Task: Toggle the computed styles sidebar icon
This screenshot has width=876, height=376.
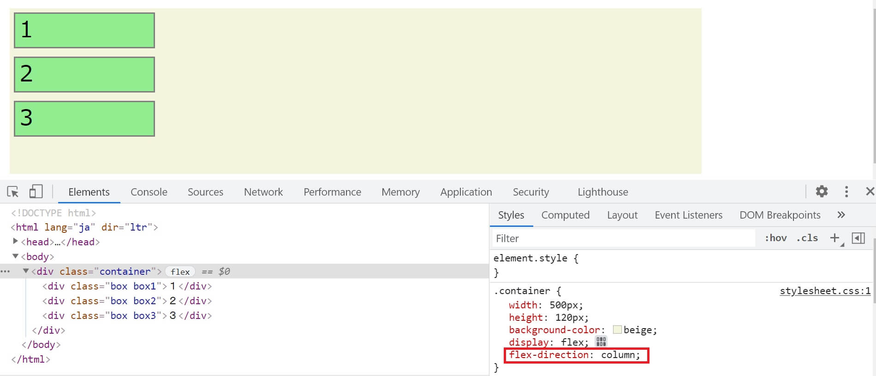Action: [x=858, y=238]
